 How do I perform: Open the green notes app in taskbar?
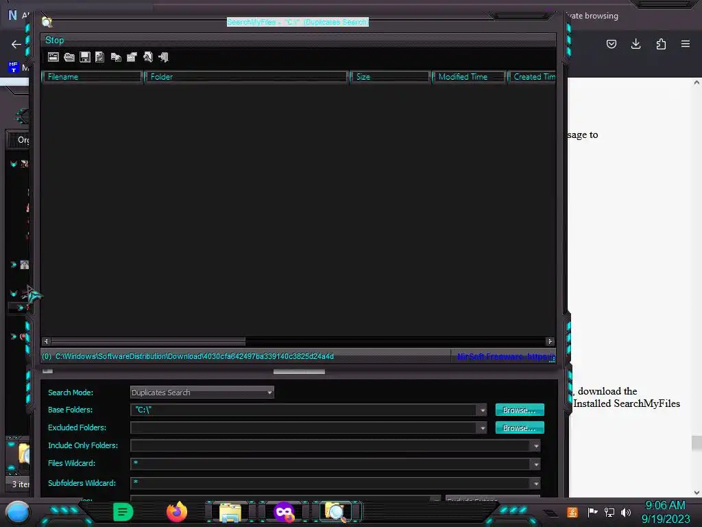point(123,512)
